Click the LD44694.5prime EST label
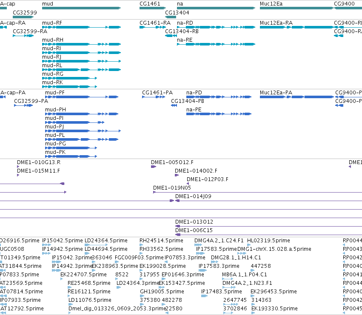This screenshot has height=315, width=362. point(106,249)
